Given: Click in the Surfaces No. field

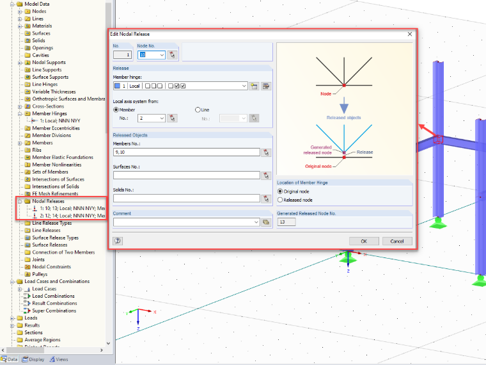Looking at the screenshot, I should (x=187, y=175).
